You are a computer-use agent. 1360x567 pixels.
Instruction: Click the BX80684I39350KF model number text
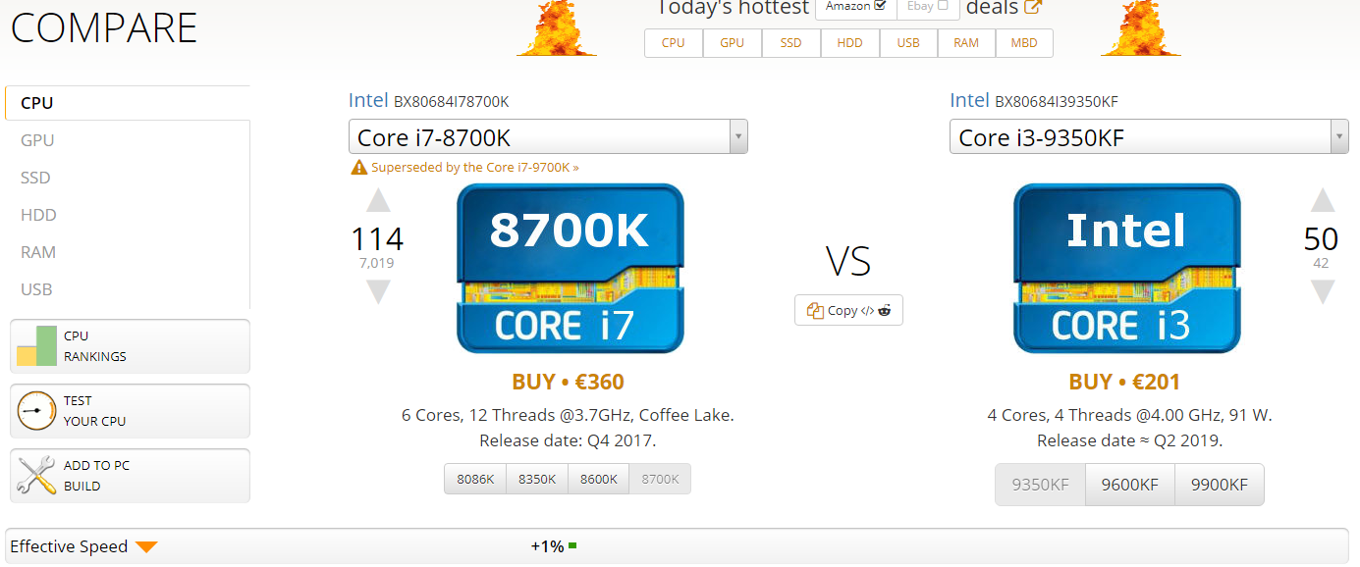[1059, 101]
